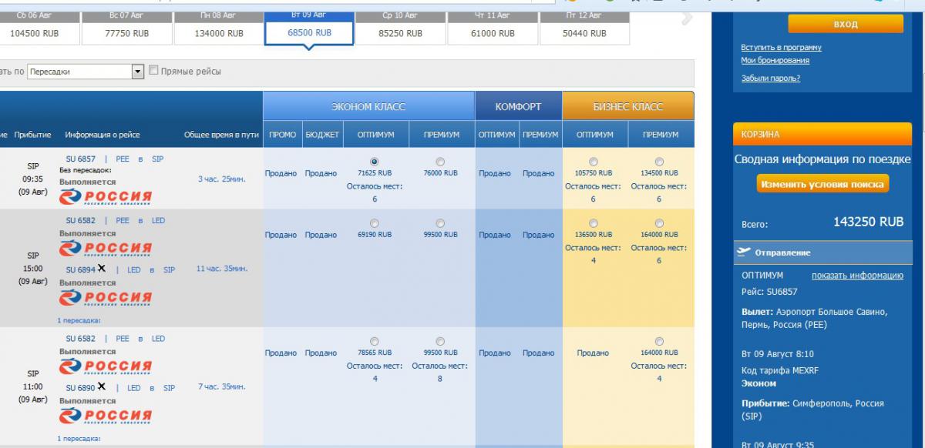925x448 pixels.
Task: Select the 76000 RUB Economy Premium fare
Action: pyautogui.click(x=440, y=162)
